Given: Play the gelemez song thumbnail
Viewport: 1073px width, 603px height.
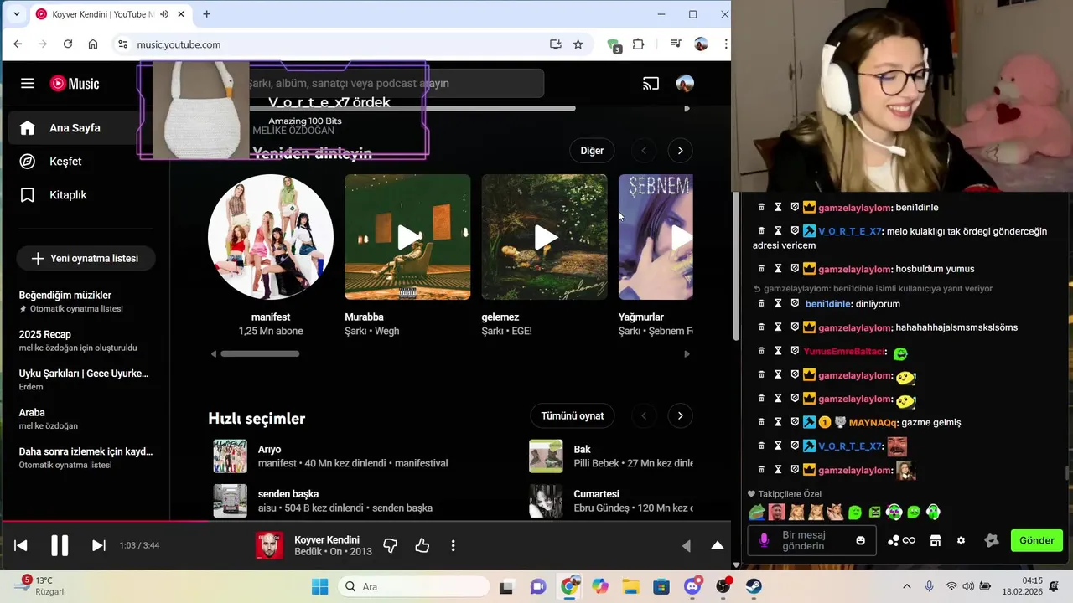Looking at the screenshot, I should tap(544, 237).
